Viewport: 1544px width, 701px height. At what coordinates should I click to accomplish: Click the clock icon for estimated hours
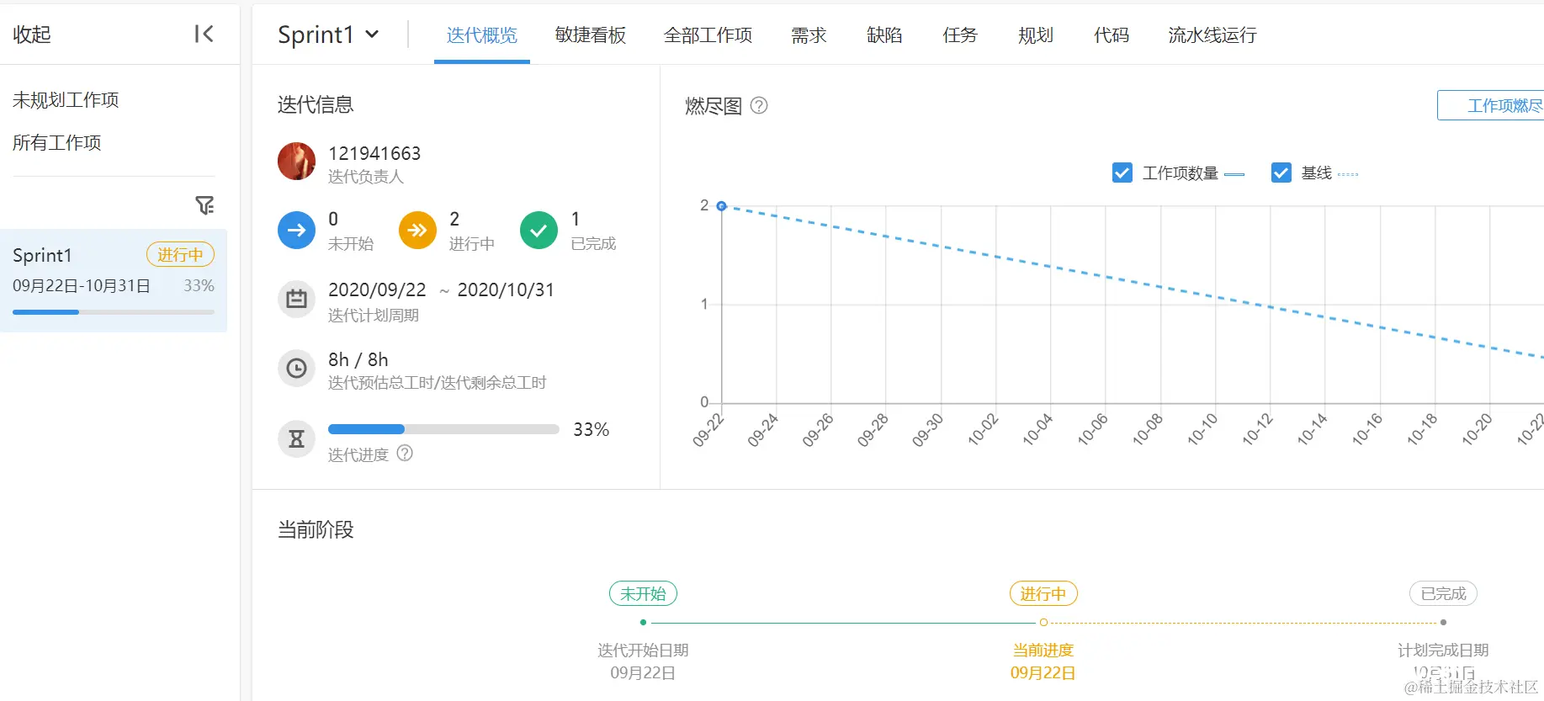[x=296, y=368]
